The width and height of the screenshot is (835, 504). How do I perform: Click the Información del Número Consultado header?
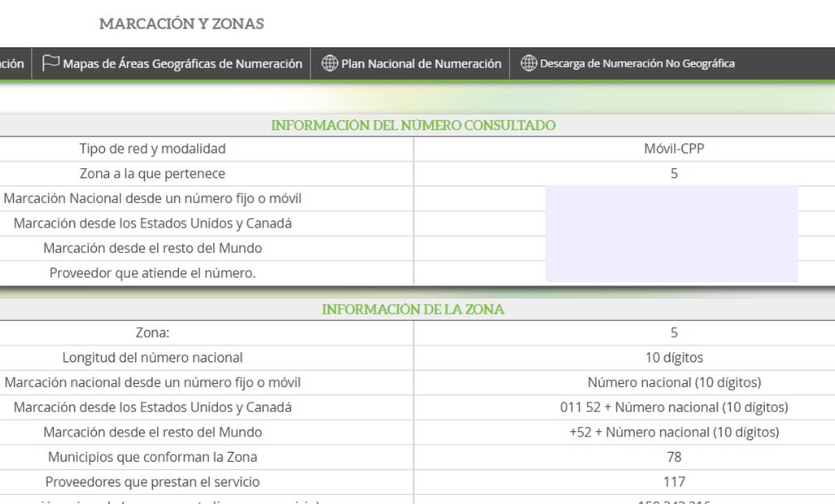pyautogui.click(x=413, y=125)
